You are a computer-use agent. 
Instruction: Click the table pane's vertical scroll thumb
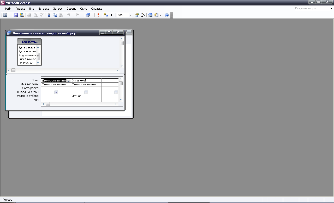pos(122,43)
